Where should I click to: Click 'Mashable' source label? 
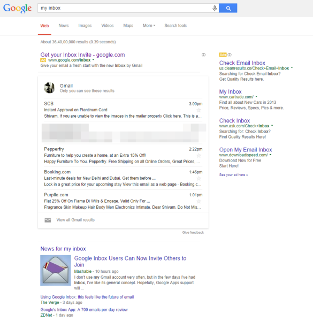(x=83, y=271)
